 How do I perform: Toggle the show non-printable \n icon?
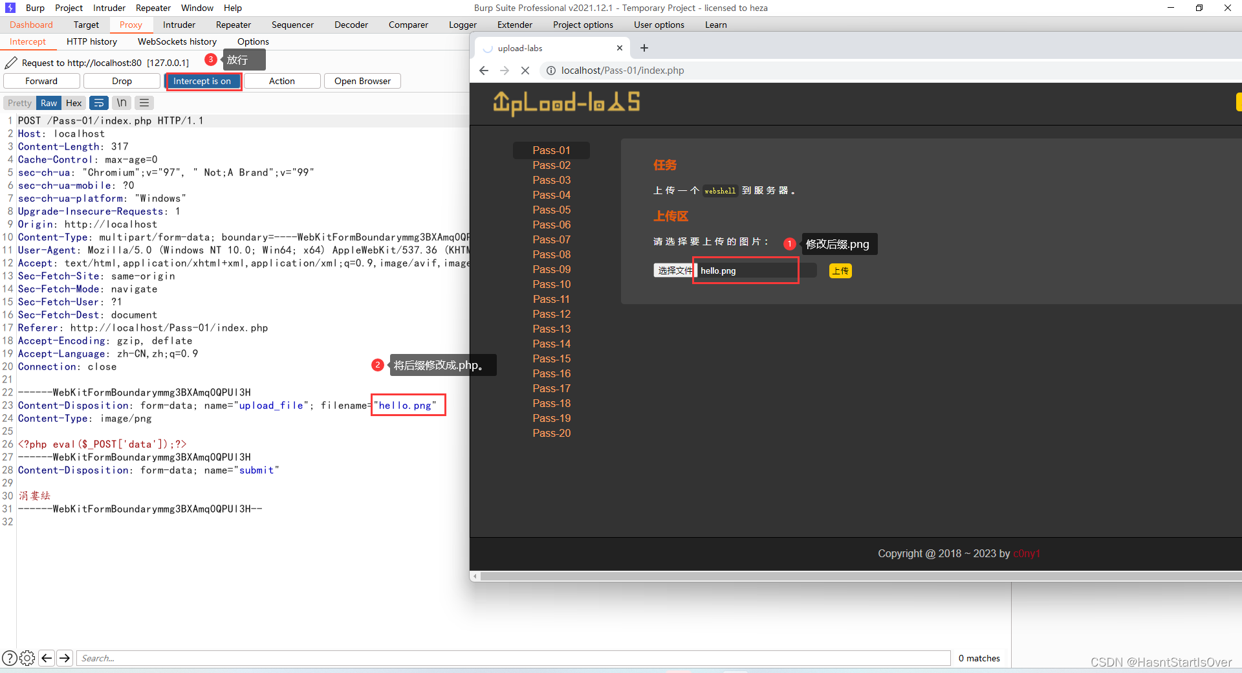click(122, 103)
